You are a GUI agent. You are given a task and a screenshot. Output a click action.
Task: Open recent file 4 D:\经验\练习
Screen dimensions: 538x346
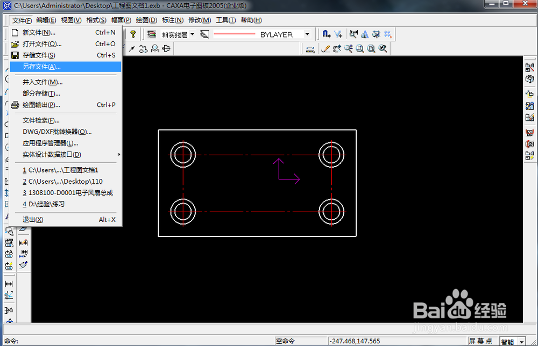(66, 204)
